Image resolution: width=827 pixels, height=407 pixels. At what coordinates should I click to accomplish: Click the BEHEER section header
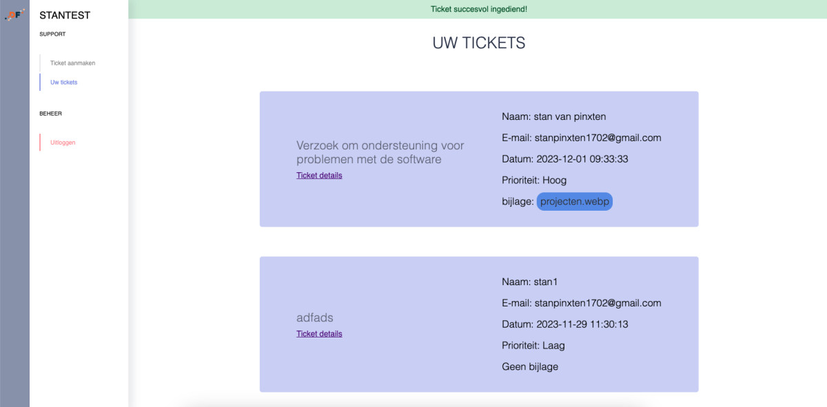[x=51, y=114]
